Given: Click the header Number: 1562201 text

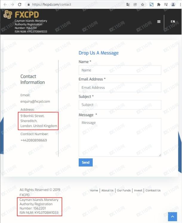Looking at the screenshot, I should click(x=26, y=28).
